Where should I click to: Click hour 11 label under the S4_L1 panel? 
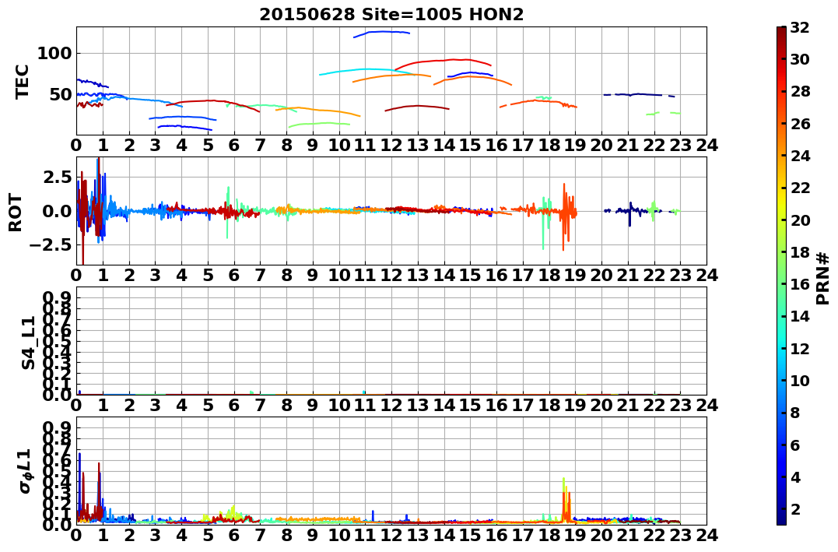coord(365,405)
